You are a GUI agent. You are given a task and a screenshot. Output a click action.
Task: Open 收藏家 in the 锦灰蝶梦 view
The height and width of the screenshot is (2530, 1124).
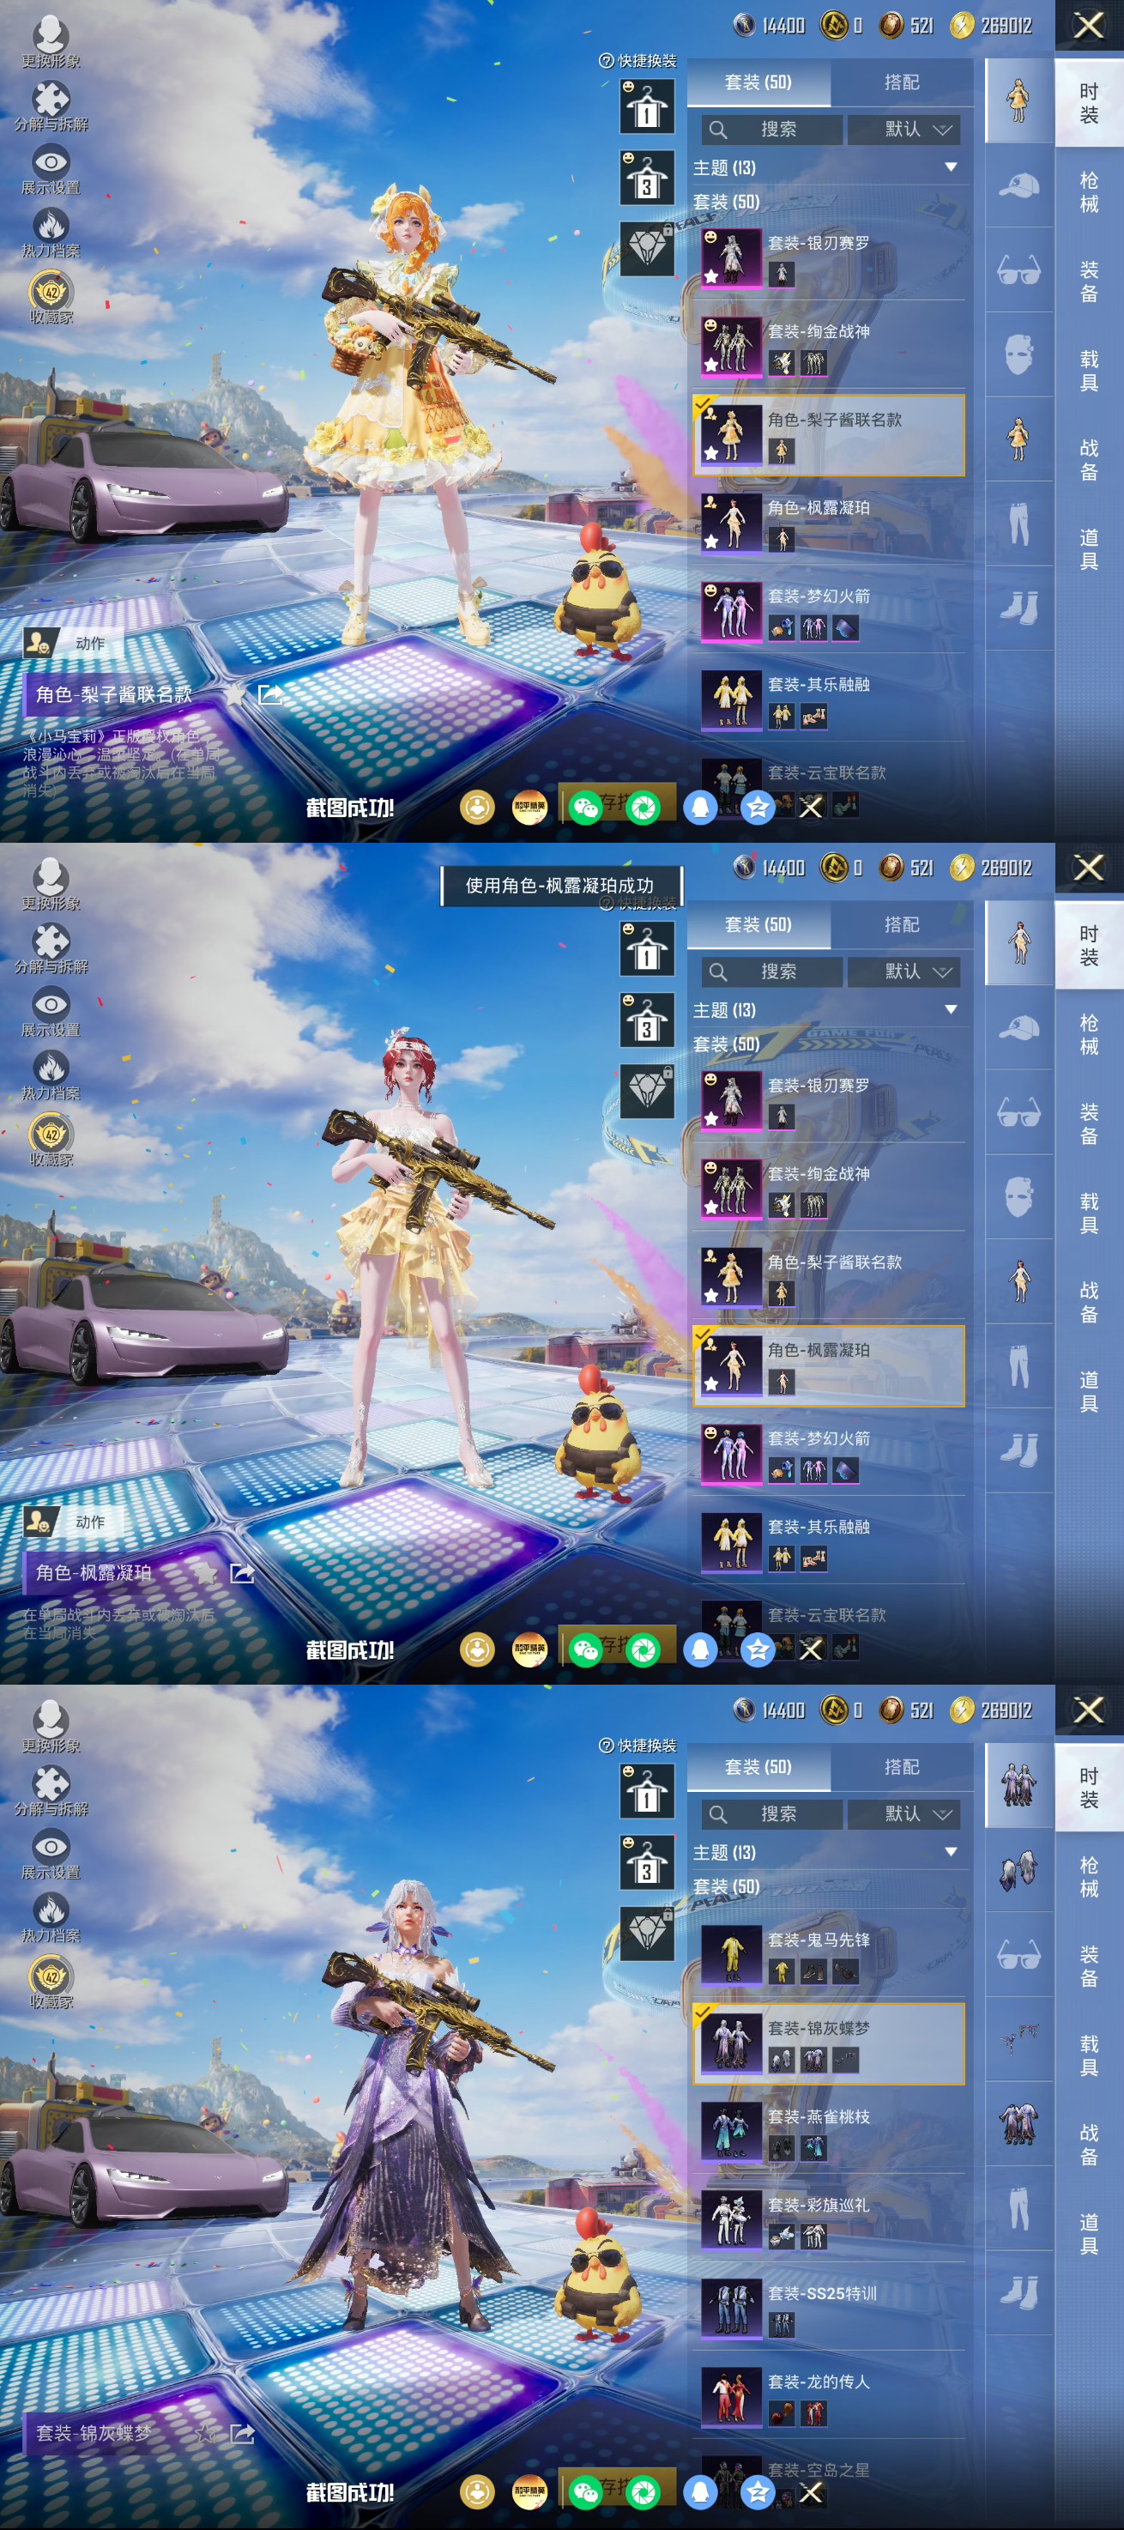pos(51,1982)
